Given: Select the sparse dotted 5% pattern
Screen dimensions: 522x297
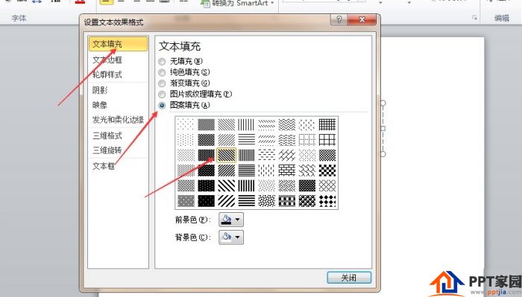Looking at the screenshot, I should pyautogui.click(x=186, y=124).
